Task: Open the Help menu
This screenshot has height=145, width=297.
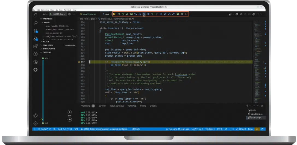Action: [74, 10]
